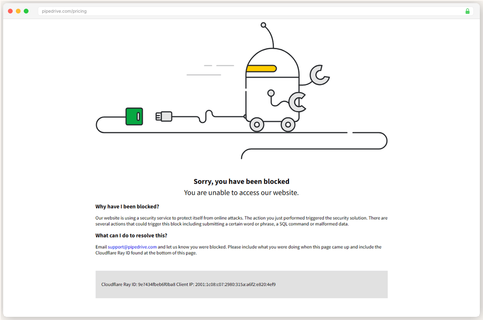Click "What can I do to resolve this?" heading
483x320 pixels.
tap(131, 235)
